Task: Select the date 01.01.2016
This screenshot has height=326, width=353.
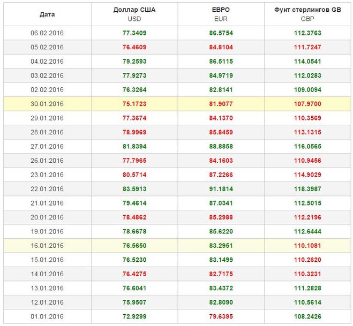Action: point(47,317)
